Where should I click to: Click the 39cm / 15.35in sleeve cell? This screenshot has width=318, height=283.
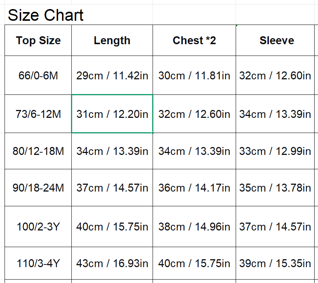click(x=275, y=263)
